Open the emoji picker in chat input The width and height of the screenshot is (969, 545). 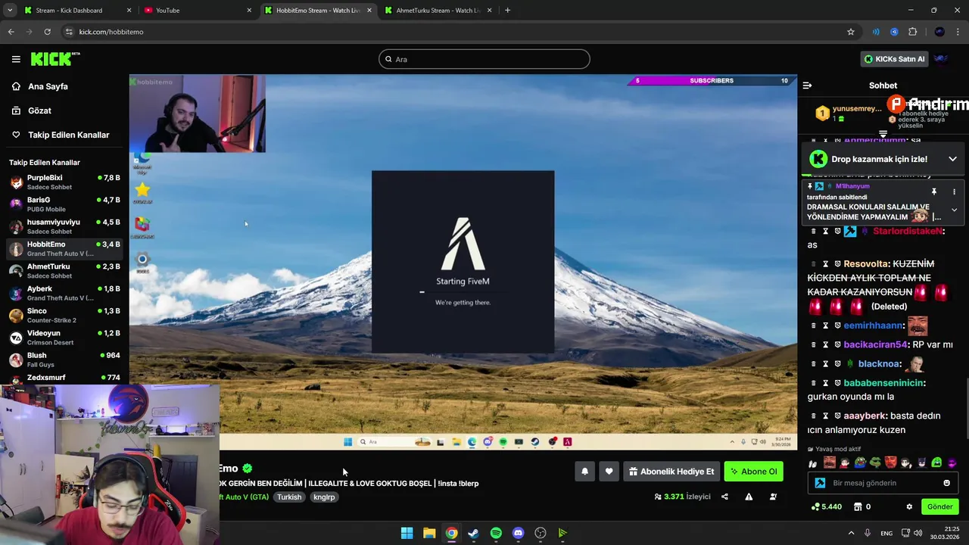[x=946, y=483]
